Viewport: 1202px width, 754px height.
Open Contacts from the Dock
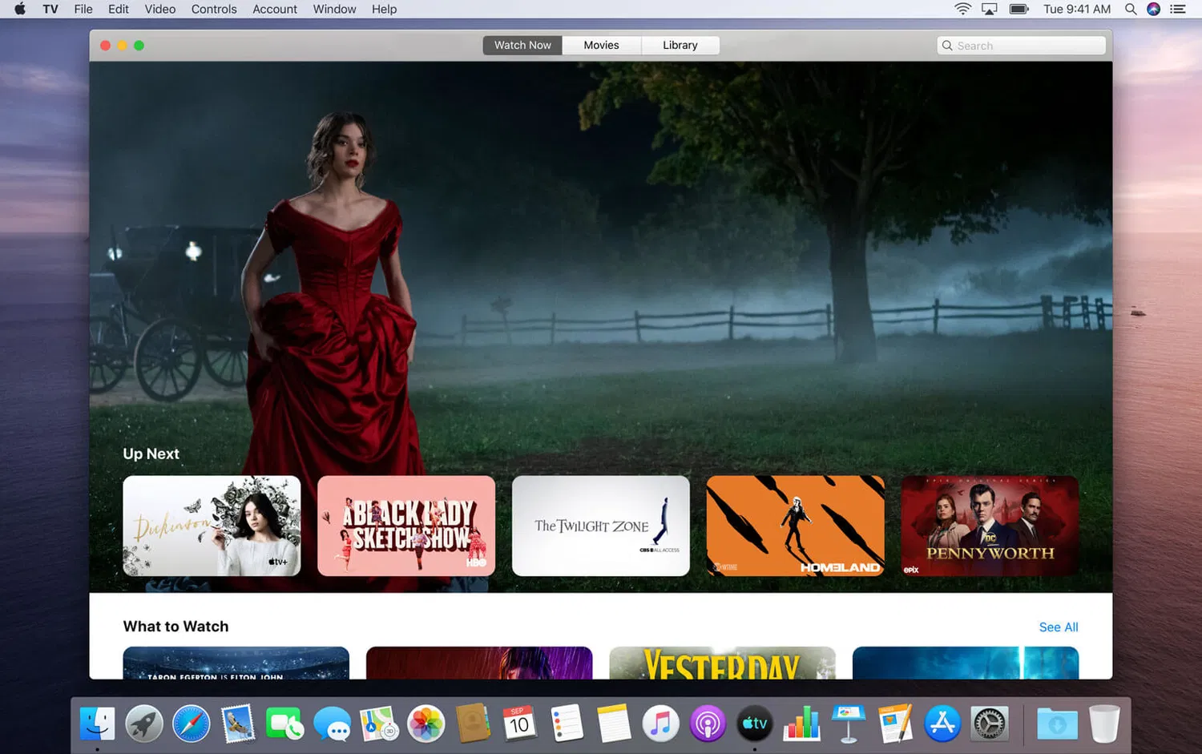tap(473, 724)
